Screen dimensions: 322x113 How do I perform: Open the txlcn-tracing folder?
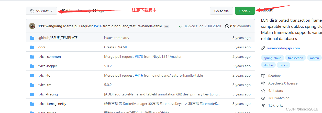coord(48,94)
